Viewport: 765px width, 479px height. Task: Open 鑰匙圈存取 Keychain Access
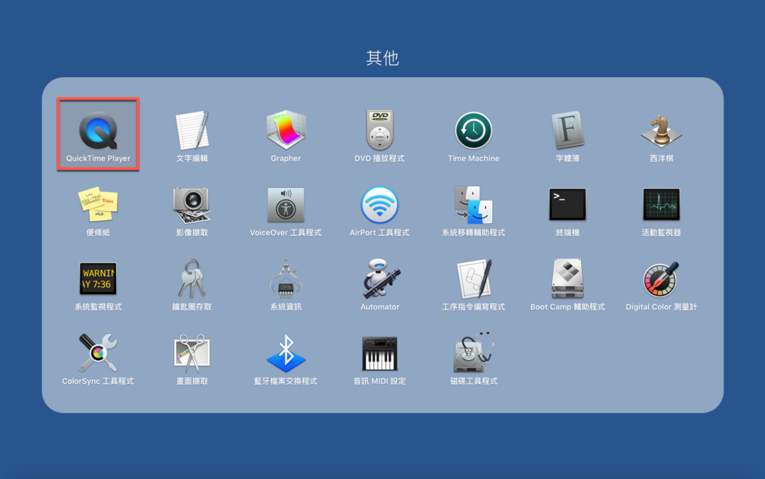pos(192,279)
